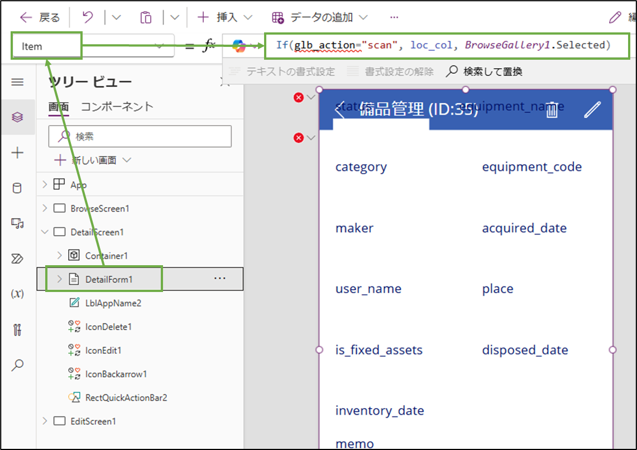Select the App item in tree view
637x450 pixels.
78,185
